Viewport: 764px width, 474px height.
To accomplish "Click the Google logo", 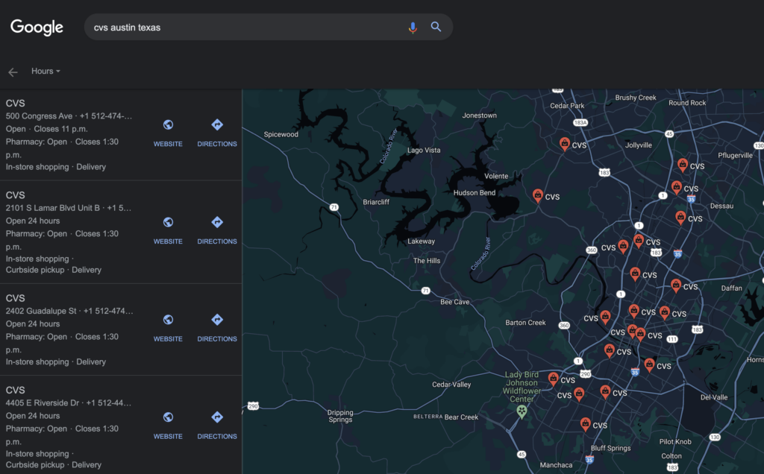I will (x=37, y=28).
